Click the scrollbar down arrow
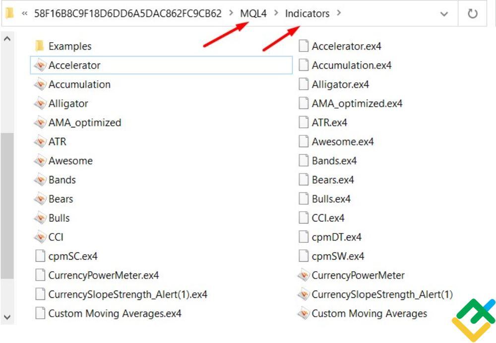Screen dimensions: 496x343 click(7, 317)
